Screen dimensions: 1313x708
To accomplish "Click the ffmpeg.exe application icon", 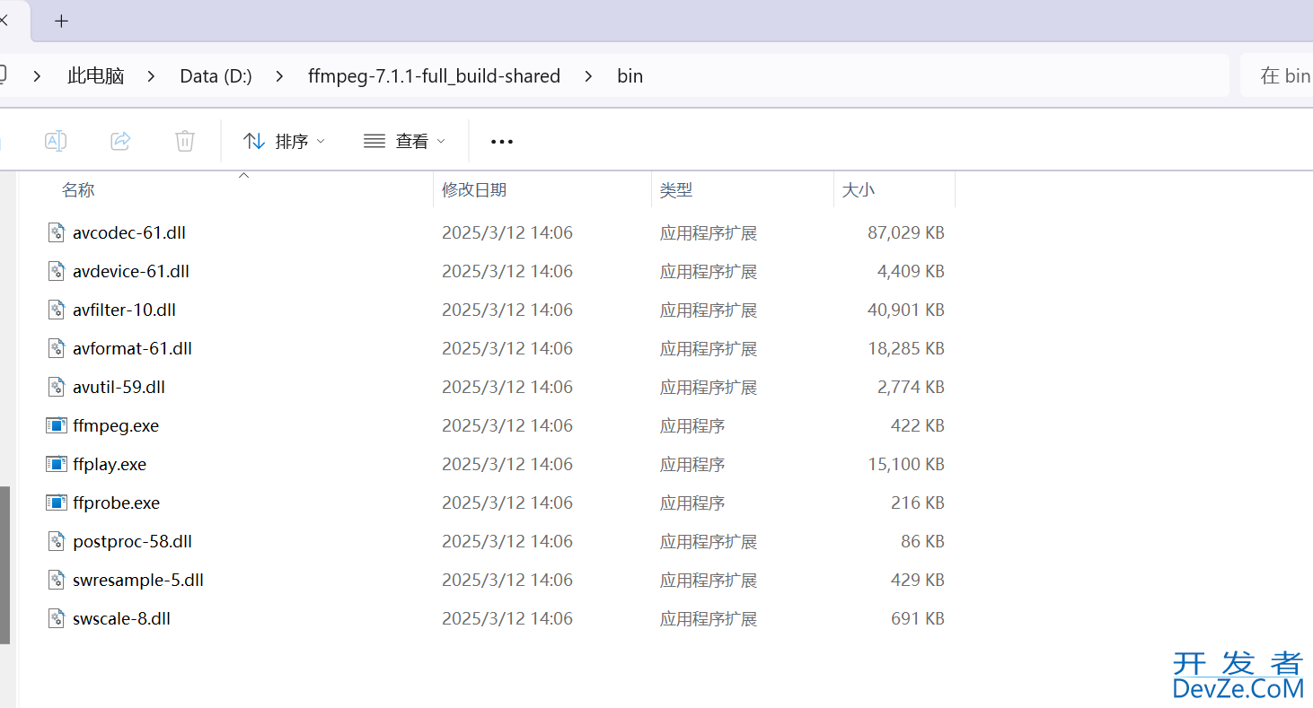I will 57,425.
